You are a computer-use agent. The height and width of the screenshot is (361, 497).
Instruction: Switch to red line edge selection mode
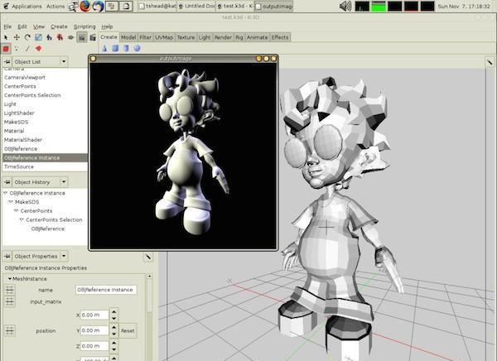click(27, 49)
